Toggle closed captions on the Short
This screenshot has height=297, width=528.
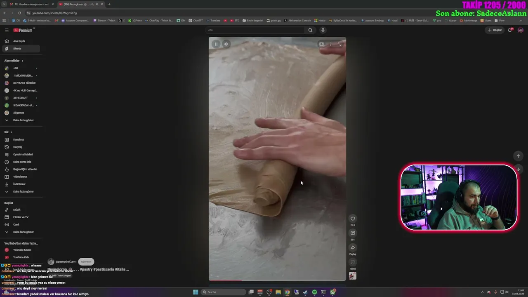(321, 44)
